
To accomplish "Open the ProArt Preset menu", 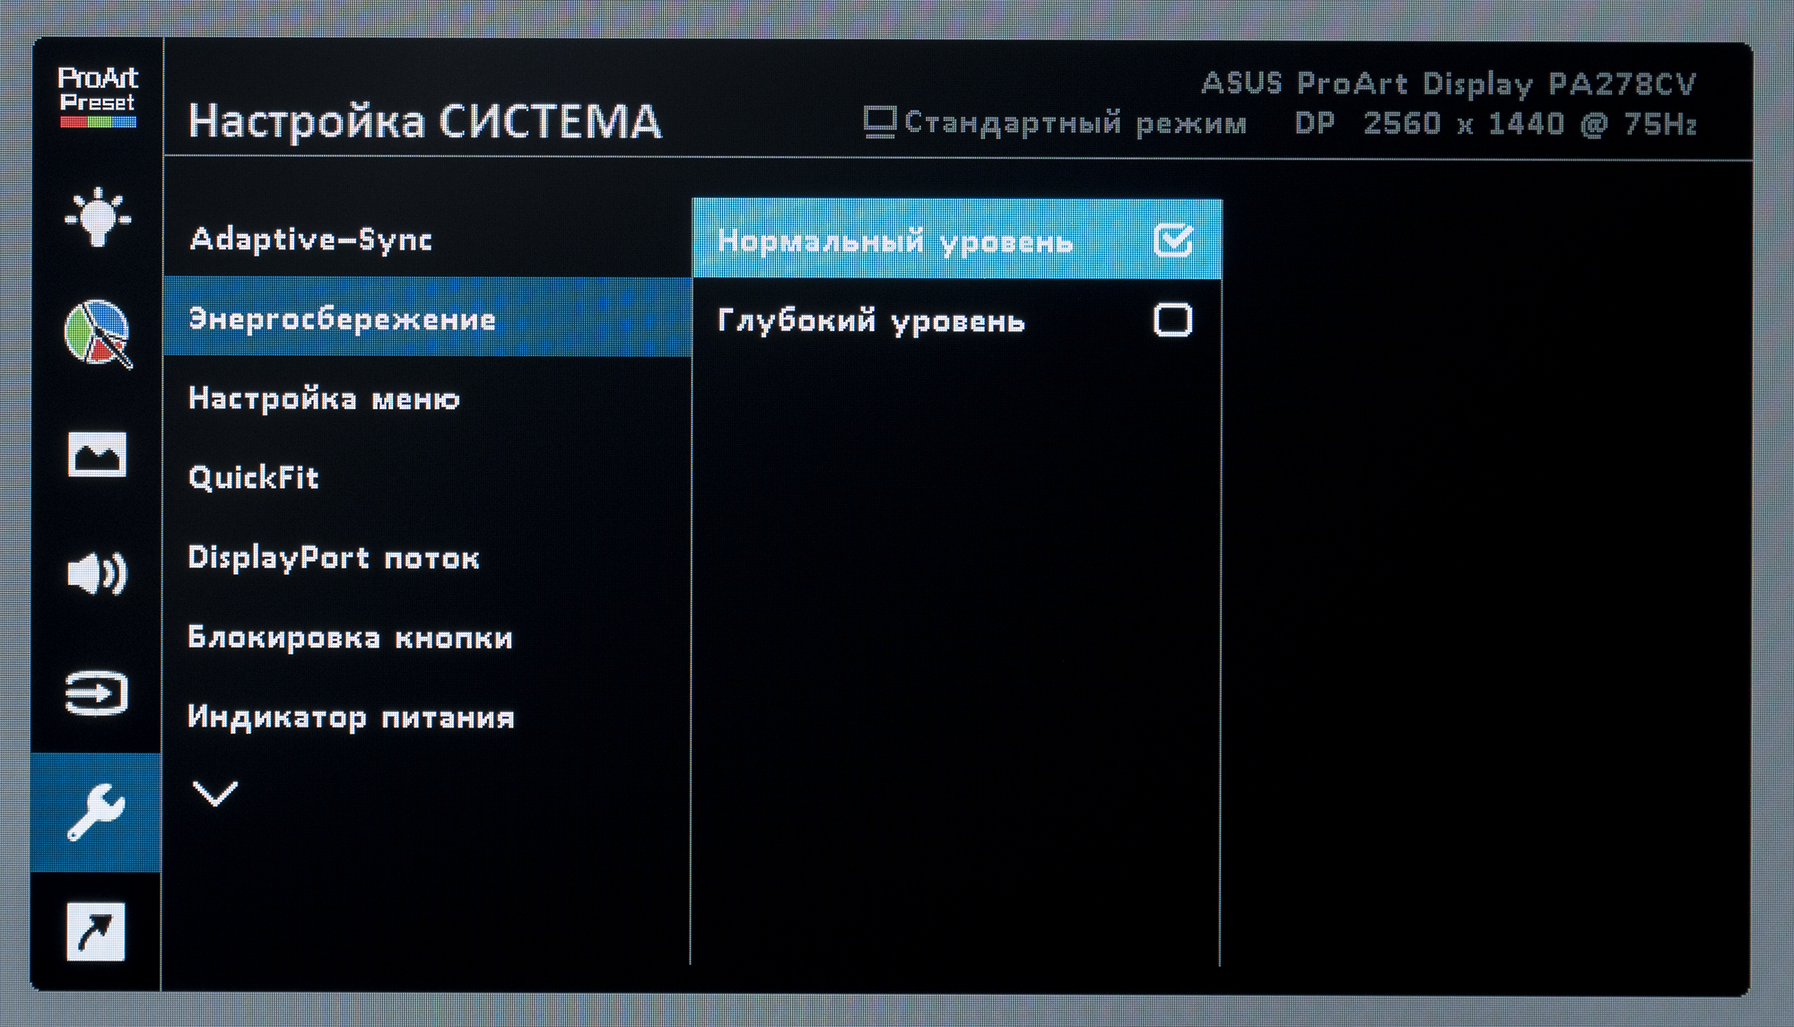I will (x=97, y=97).
